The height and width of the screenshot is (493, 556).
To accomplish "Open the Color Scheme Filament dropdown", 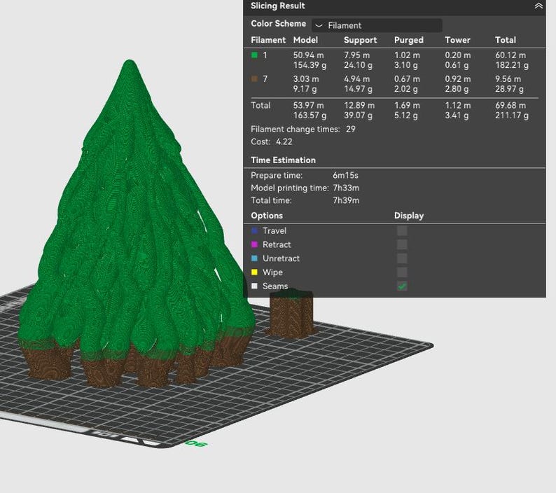I will click(377, 25).
